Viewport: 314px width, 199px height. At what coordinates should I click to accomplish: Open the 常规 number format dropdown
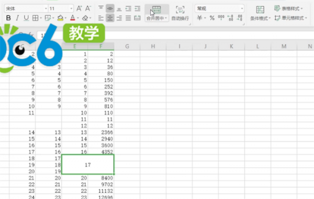(219, 8)
